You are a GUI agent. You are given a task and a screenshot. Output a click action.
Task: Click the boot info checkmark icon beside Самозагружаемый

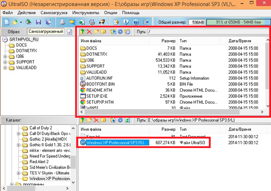[x=70, y=32]
